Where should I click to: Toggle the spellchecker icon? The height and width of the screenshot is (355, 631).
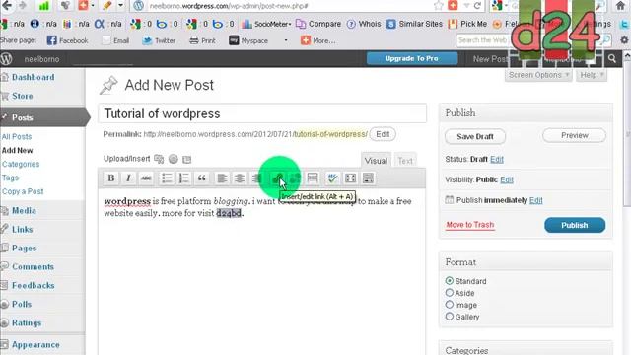332,178
